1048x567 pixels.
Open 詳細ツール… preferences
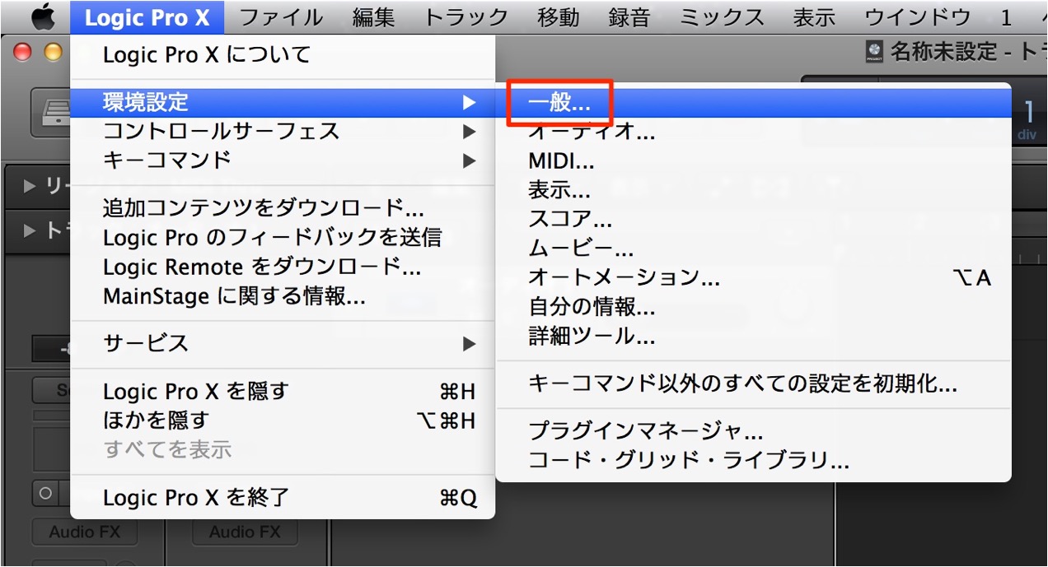[753, 336]
